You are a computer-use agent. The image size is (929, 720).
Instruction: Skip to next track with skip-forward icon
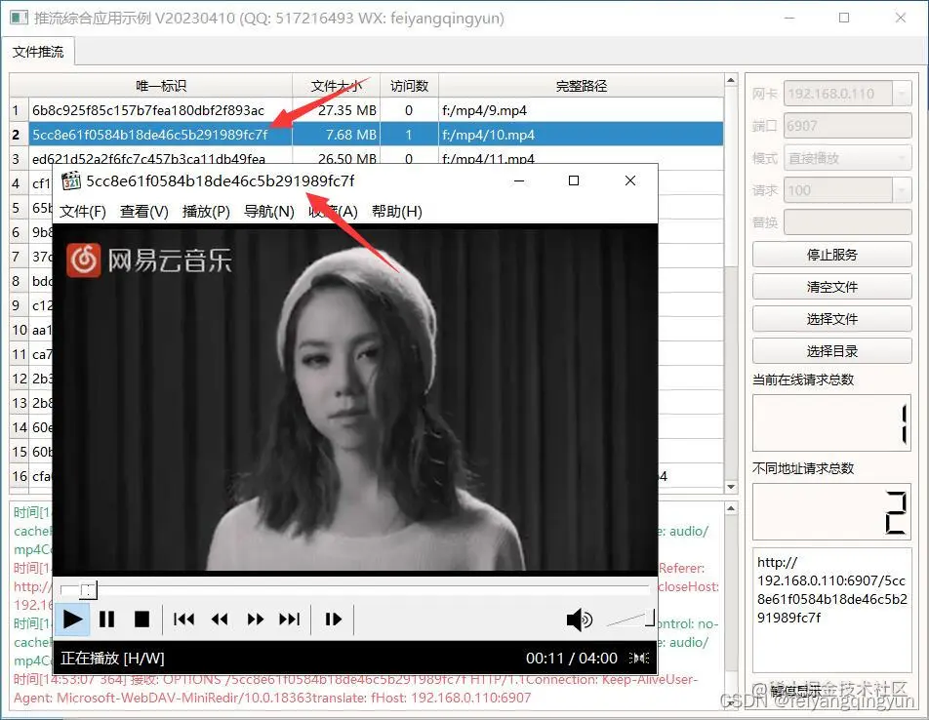coord(290,620)
